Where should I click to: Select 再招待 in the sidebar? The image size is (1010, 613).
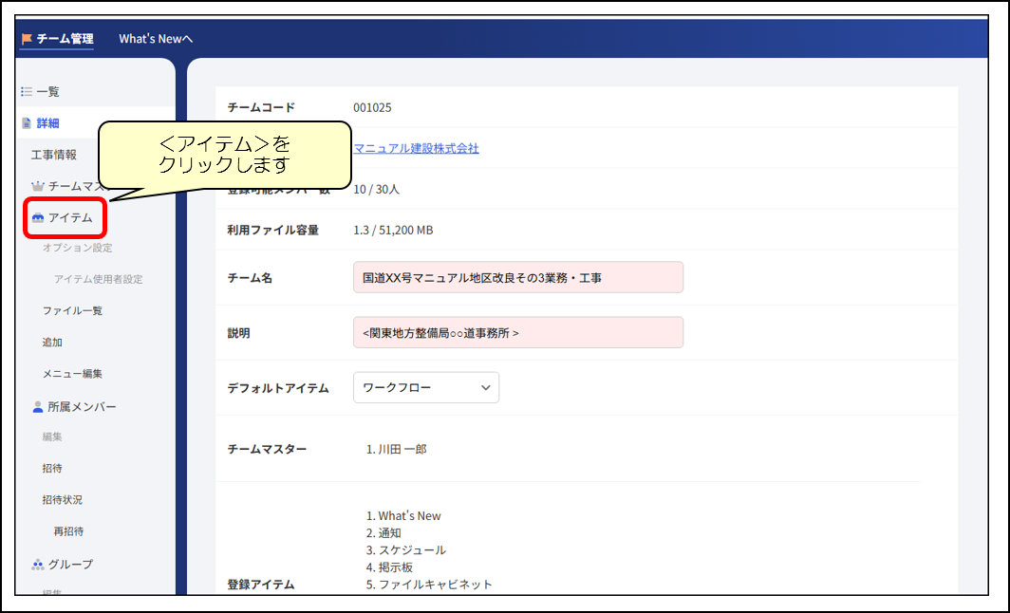coord(69,531)
